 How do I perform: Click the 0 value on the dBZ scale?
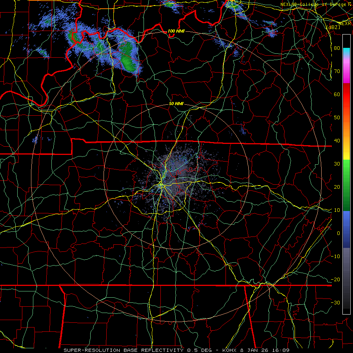[338, 233]
